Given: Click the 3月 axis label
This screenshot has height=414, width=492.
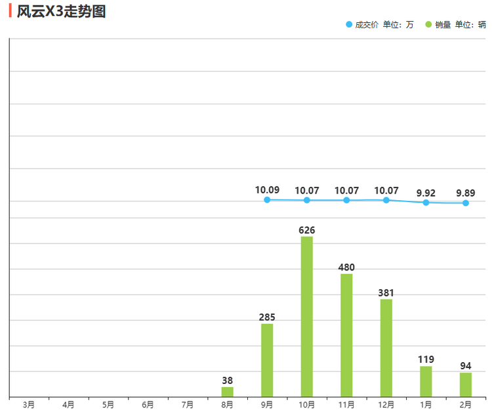Looking at the screenshot, I should point(29,405).
